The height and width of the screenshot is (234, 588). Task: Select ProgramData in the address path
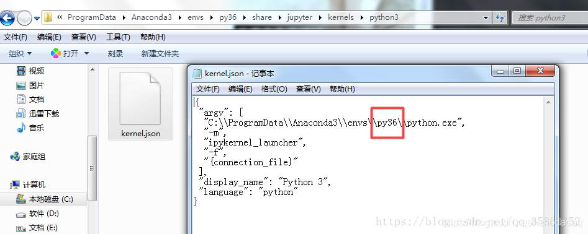[91, 17]
